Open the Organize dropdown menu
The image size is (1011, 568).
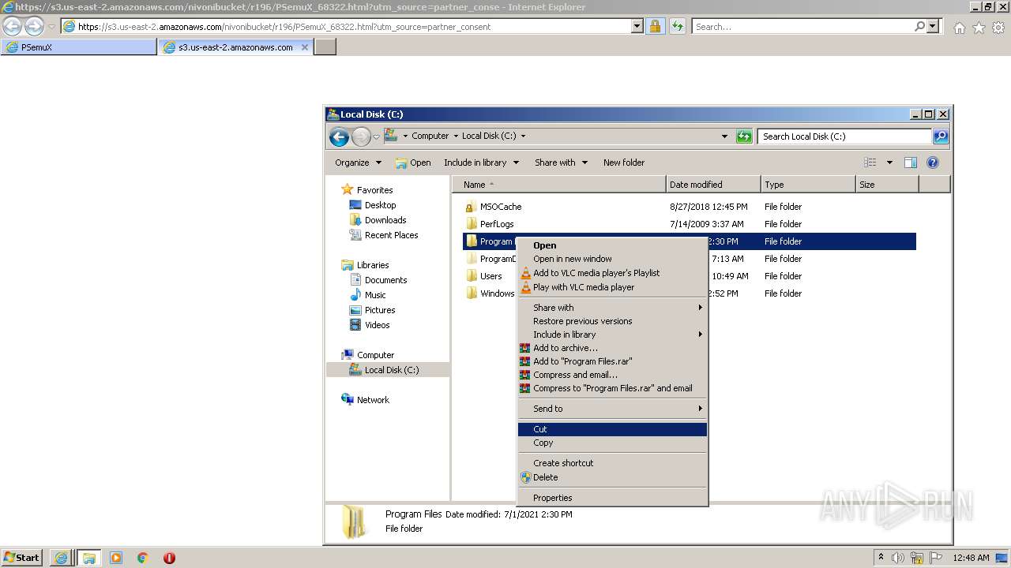358,163
